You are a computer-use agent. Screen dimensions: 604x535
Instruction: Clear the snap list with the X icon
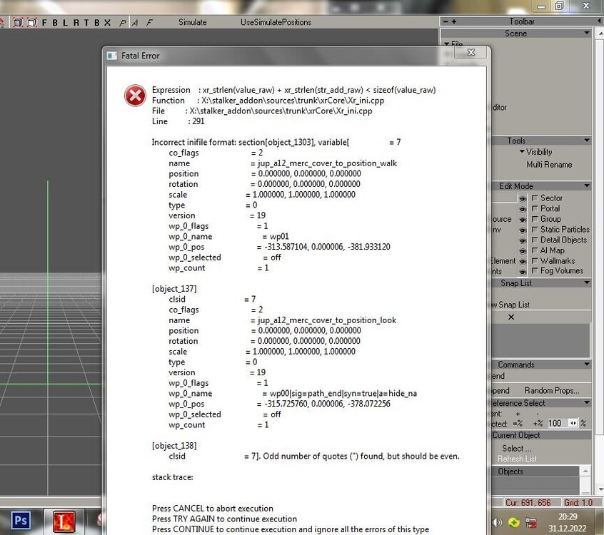pos(511,317)
